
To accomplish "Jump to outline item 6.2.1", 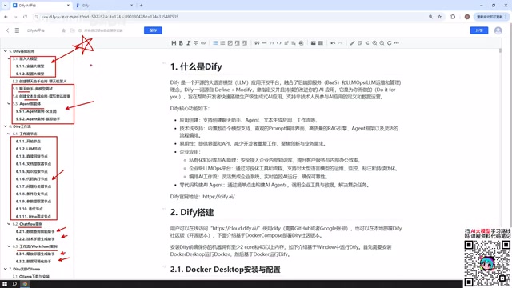I will click(35, 231).
